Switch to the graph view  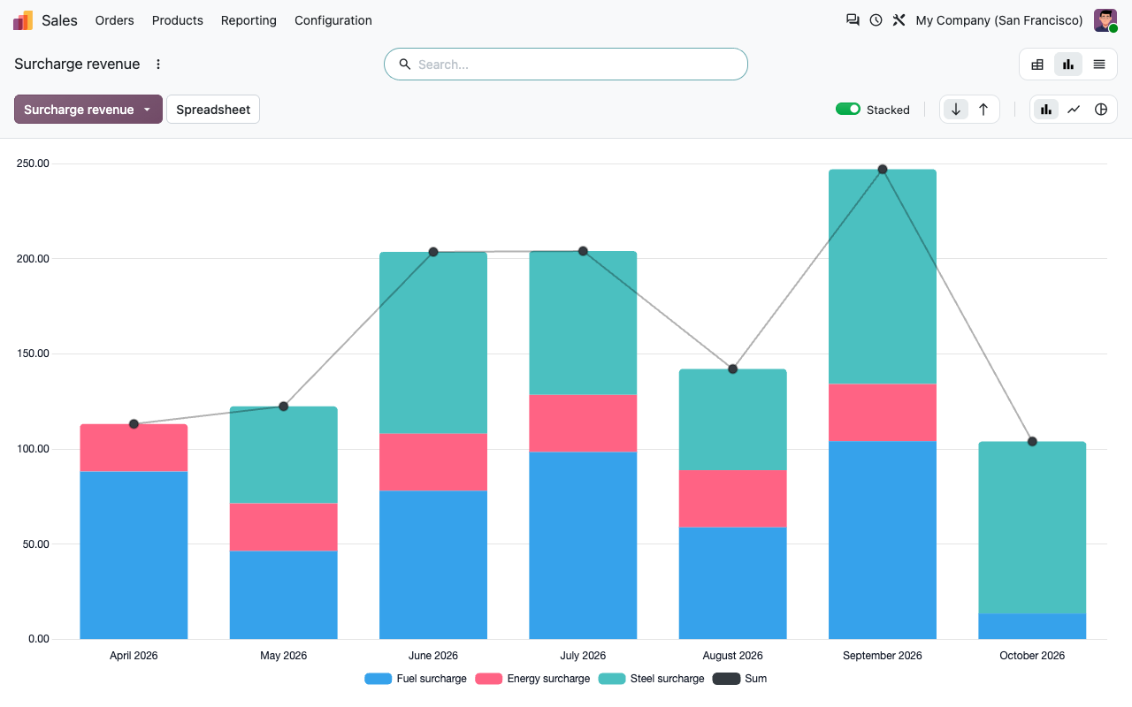coord(1068,65)
